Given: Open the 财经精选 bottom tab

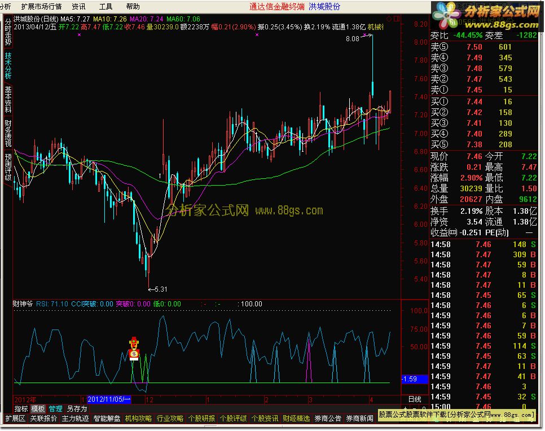Looking at the screenshot, I should [x=296, y=419].
